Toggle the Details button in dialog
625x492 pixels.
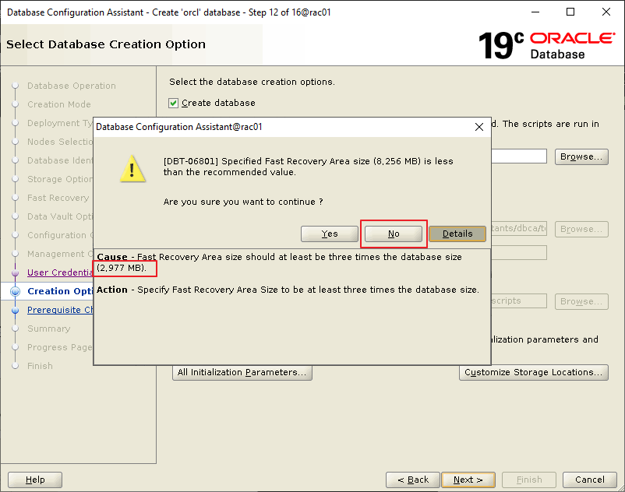pyautogui.click(x=457, y=234)
